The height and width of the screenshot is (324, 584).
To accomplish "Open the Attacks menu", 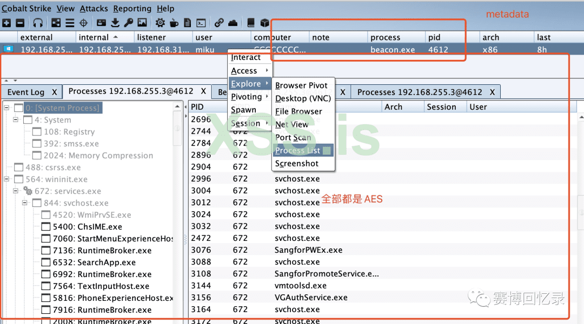I will point(94,8).
